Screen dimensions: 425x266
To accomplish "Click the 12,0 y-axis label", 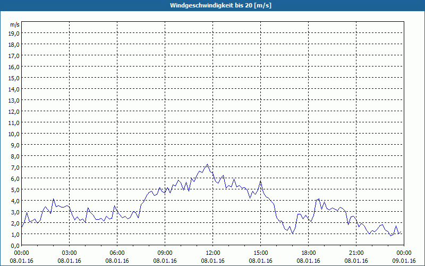I will click(x=14, y=112).
